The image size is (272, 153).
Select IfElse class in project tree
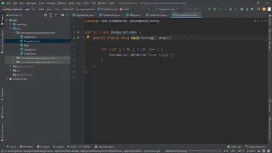[x=26, y=45]
